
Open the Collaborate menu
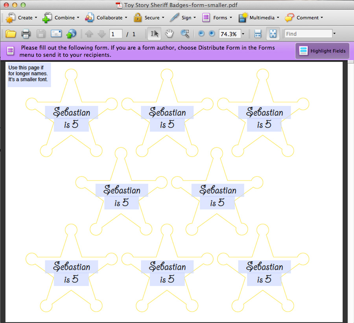coord(106,18)
